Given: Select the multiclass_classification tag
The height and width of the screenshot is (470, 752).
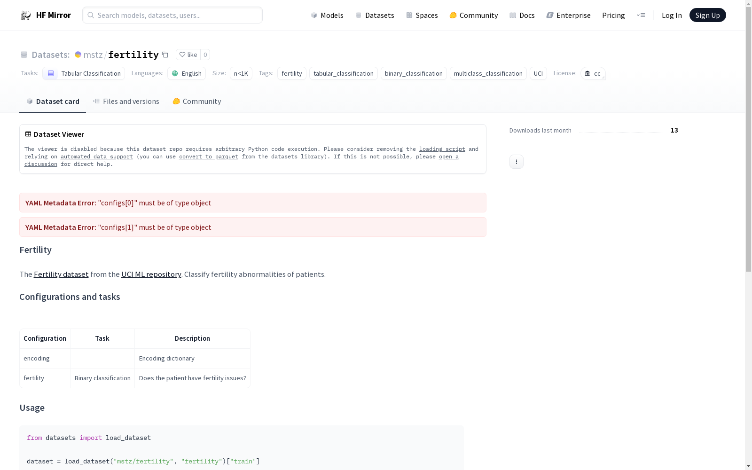Looking at the screenshot, I should (x=488, y=73).
